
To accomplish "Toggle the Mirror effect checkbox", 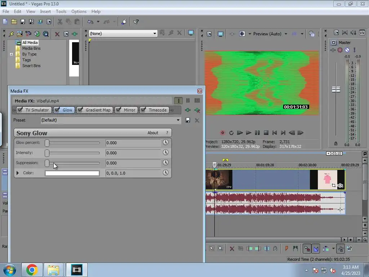I will pos(118,110).
